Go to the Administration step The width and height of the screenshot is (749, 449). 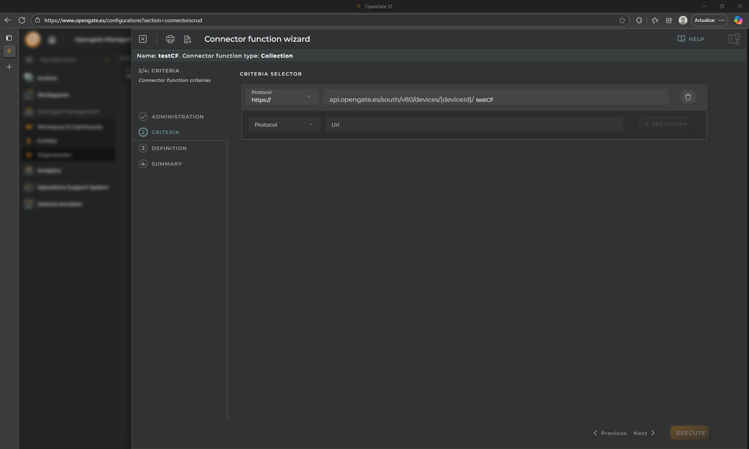point(177,117)
